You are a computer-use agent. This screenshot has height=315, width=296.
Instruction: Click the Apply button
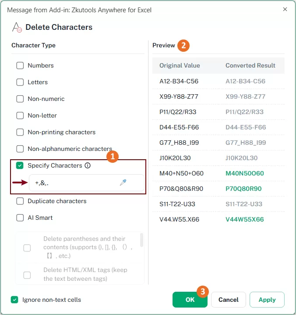267,300
